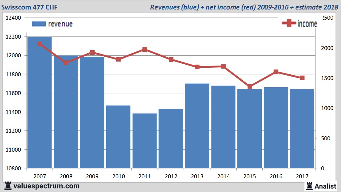
Task: Click the 1500 right axis label
Action: tap(327, 78)
